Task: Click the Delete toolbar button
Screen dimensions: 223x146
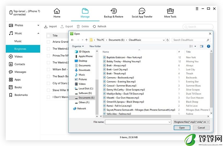Action: pos(83,26)
